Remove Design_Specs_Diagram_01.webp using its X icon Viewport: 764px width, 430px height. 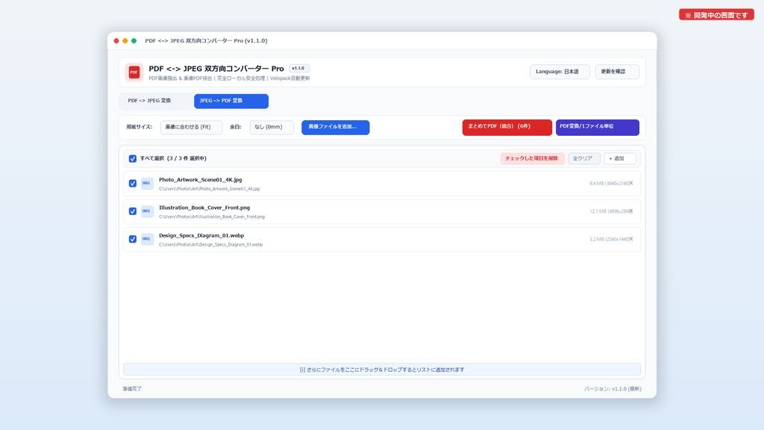coord(631,239)
